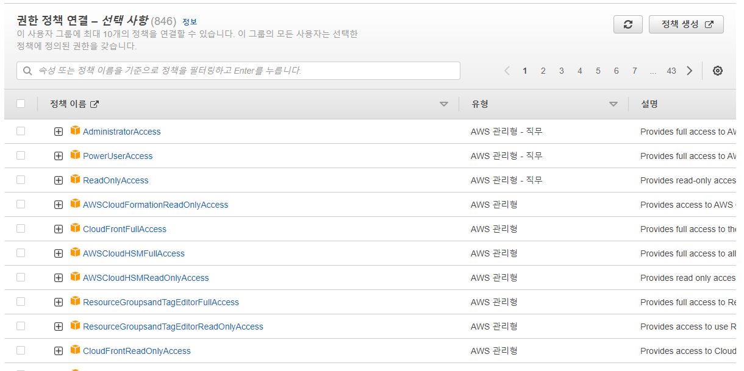This screenshot has width=744, height=371.
Task: Expand the ResourceGroupsandTagEditorReadOnlyAccess row
Action: click(59, 327)
